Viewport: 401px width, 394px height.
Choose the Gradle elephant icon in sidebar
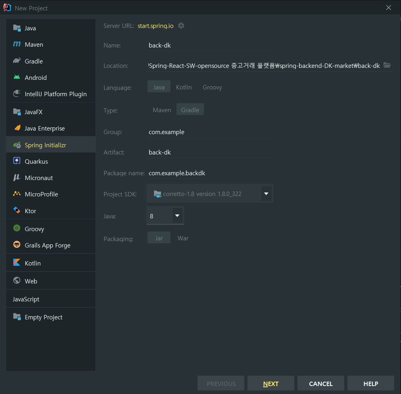click(17, 61)
